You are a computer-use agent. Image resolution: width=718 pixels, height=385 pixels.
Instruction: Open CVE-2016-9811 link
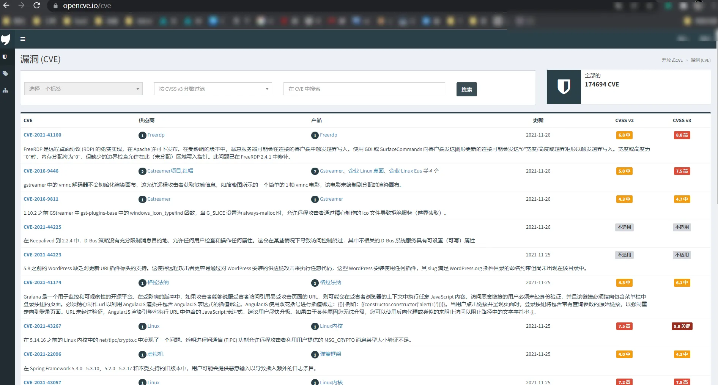point(41,199)
